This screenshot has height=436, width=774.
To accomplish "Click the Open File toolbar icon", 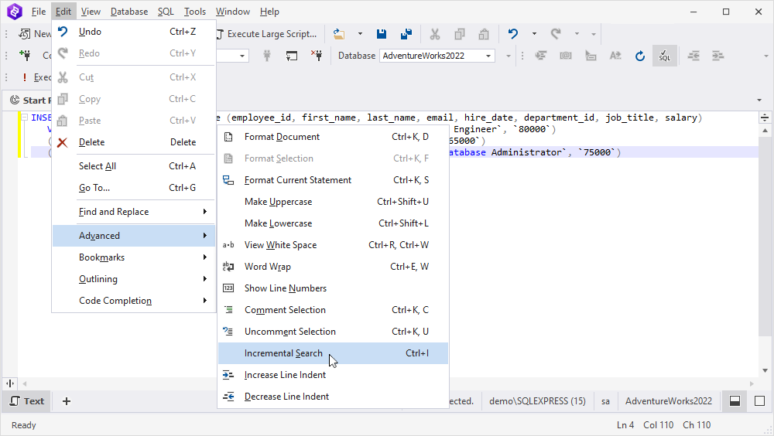I will (339, 34).
